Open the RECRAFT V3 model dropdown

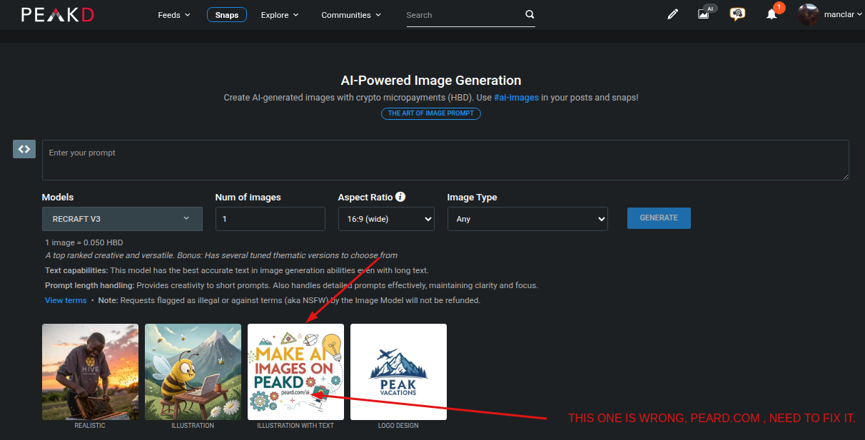(122, 219)
